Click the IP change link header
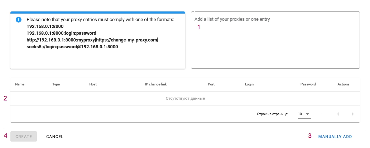 point(156,84)
